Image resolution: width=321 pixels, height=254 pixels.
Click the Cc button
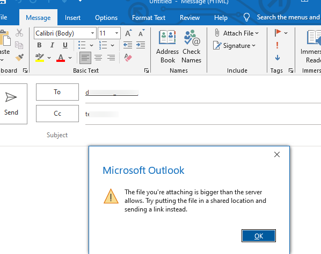[57, 114]
